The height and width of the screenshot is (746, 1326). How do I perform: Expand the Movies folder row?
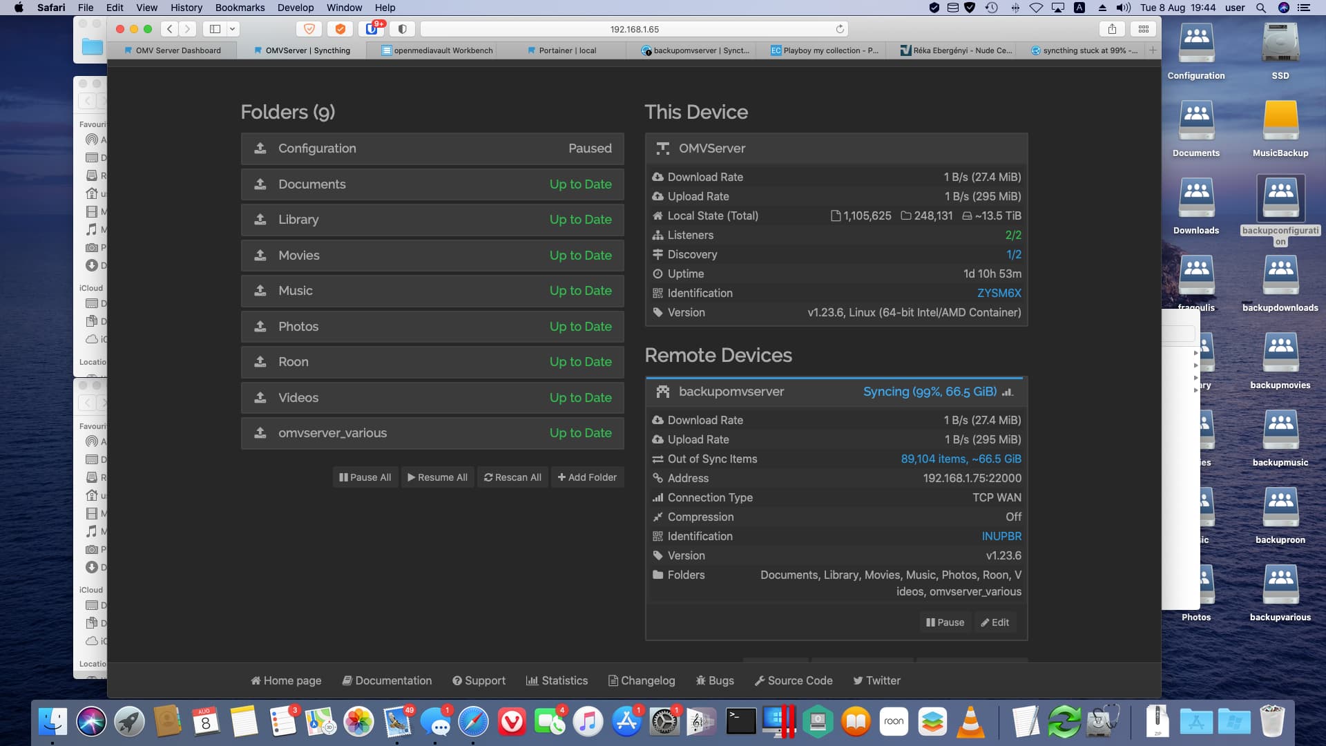coord(432,256)
